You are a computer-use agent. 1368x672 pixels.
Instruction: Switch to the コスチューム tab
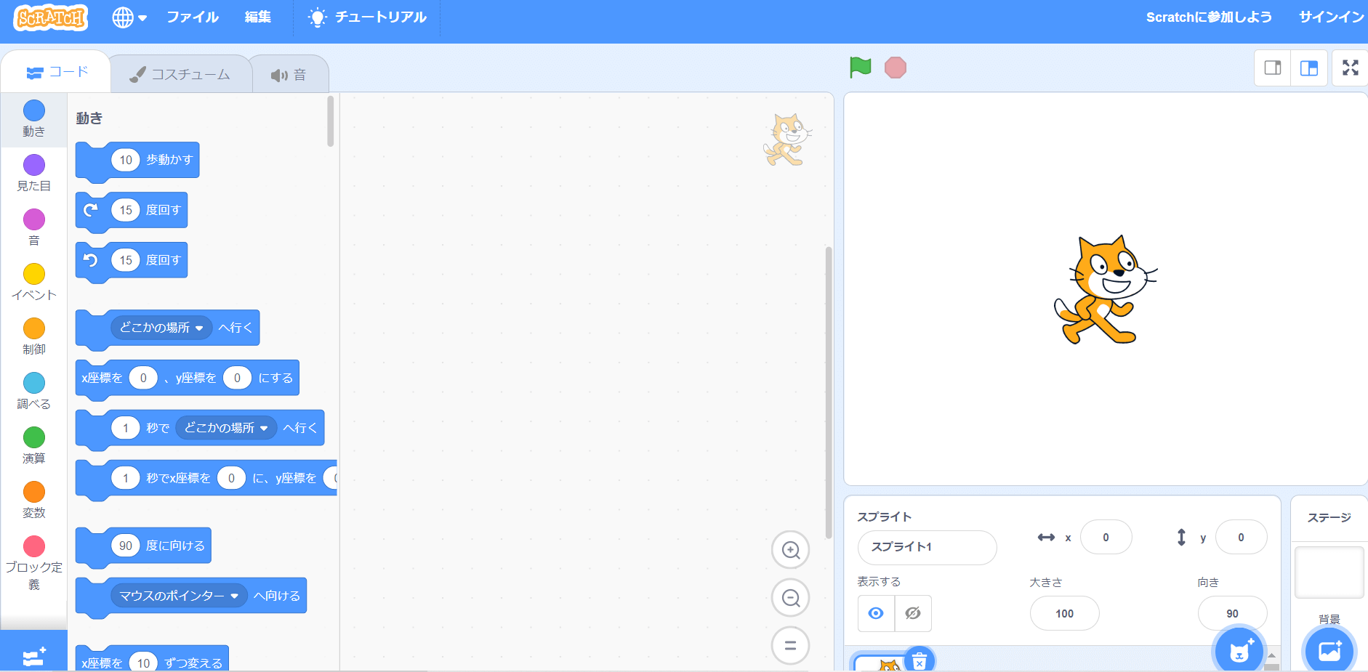(x=180, y=75)
